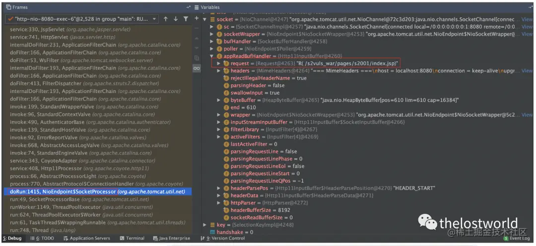
Task: Select frame service:330, JspServlet
Action: pyautogui.click(x=97, y=30)
